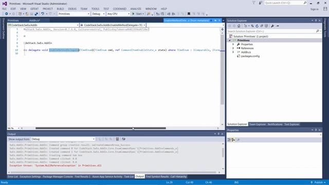The width and height of the screenshot is (329, 185).
Task: Expand the Properties node in Solution Explorer
Action: 233,44
